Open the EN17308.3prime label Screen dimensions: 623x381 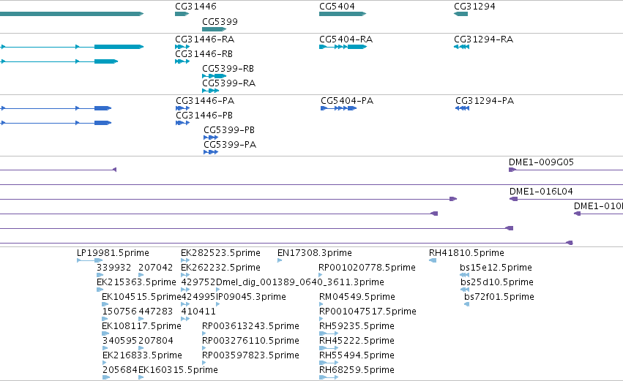pyautogui.click(x=315, y=253)
